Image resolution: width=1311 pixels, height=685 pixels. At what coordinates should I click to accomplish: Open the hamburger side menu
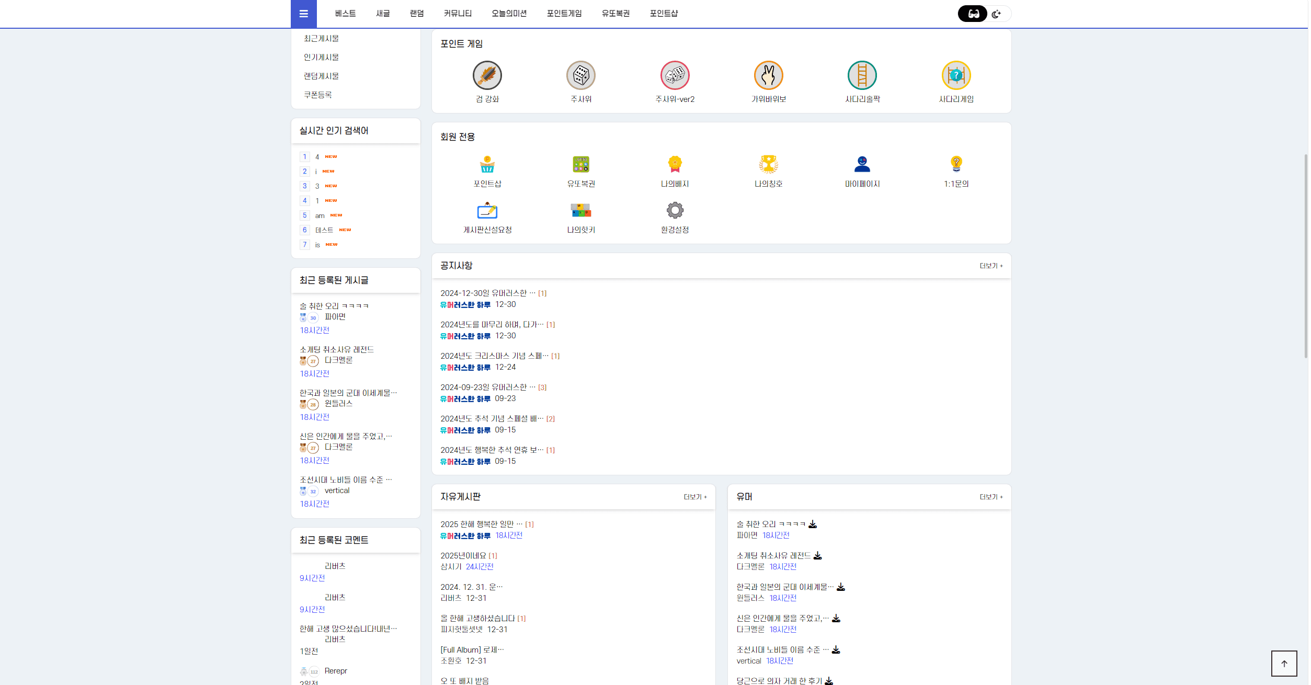[303, 14]
